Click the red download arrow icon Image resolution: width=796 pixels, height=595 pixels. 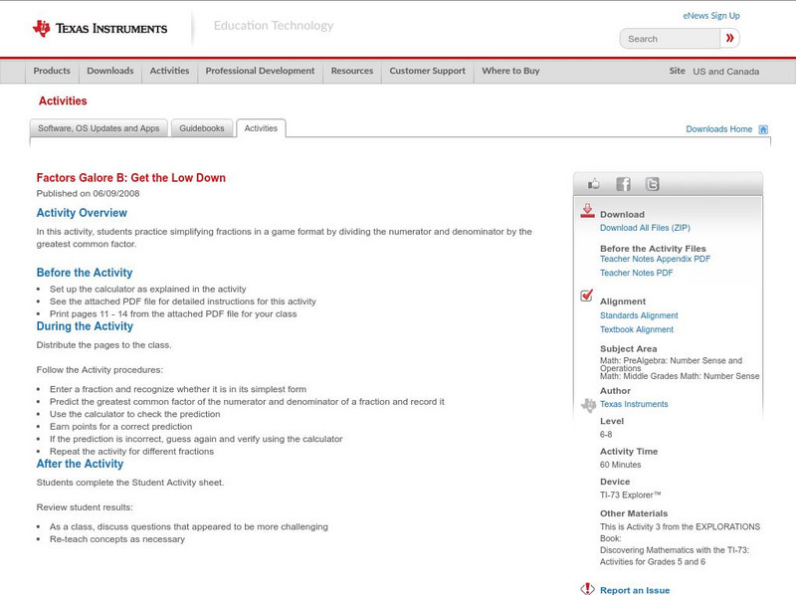[x=587, y=211]
